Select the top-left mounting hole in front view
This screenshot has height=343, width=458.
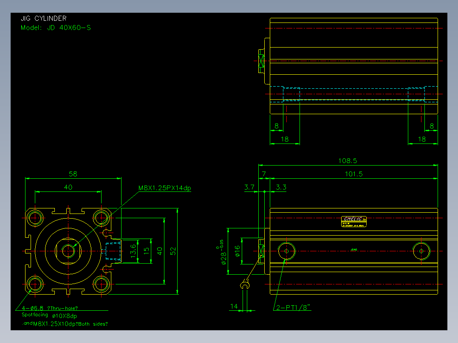click(35, 218)
